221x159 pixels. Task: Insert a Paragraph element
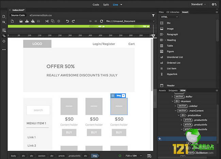point(172,34)
